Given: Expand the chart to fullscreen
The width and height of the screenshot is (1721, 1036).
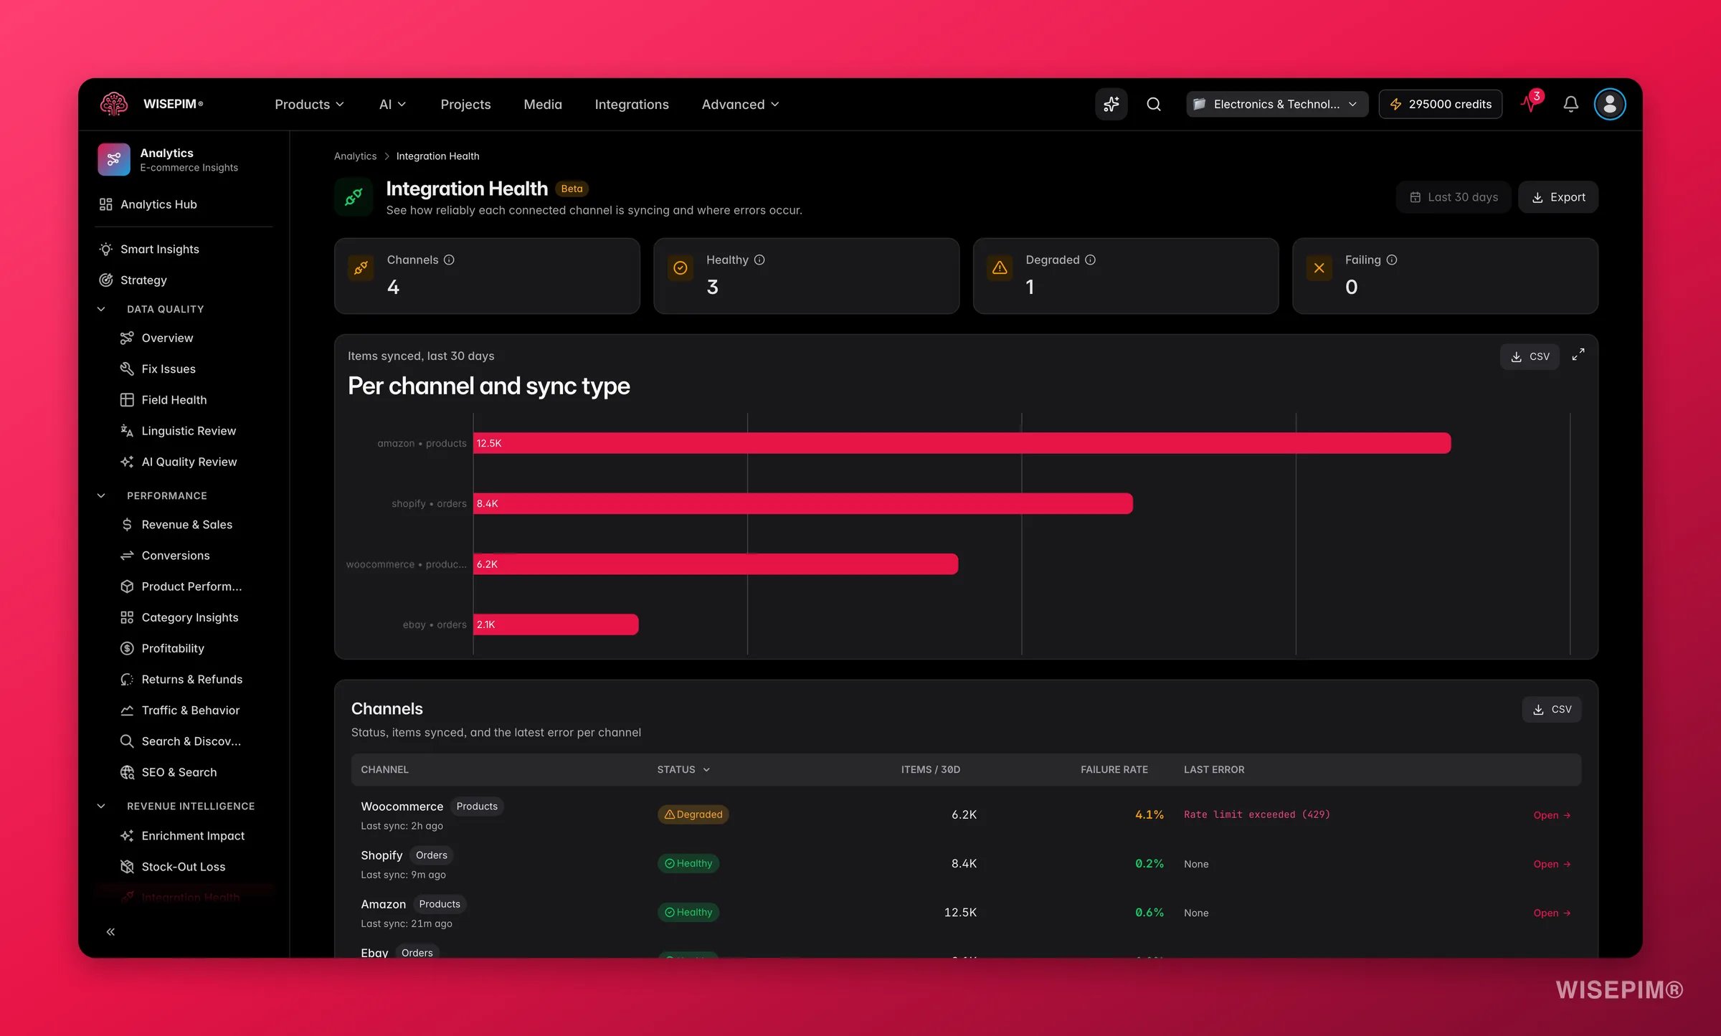Looking at the screenshot, I should [x=1578, y=355].
